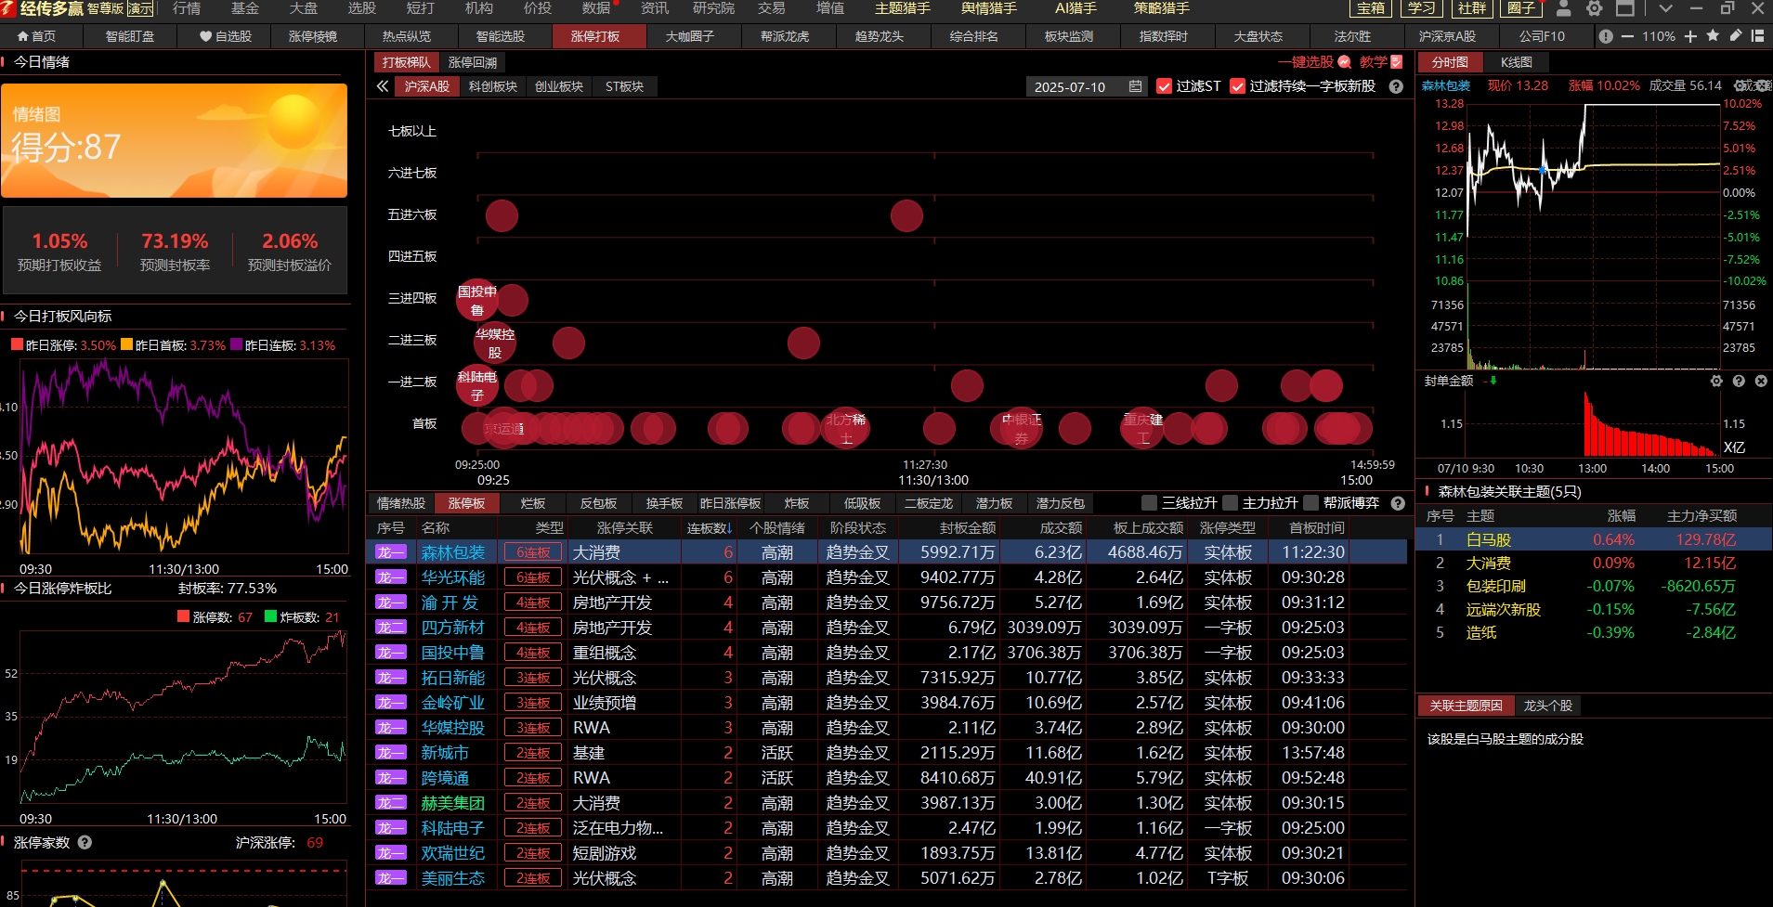Image resolution: width=1773 pixels, height=907 pixels.
Task: Click the 一键选股 magnifier chart icon
Action: [1344, 62]
